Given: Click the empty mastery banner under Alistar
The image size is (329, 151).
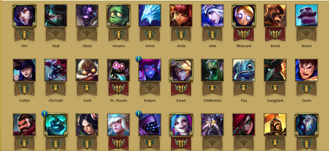Looking at the screenshot, I should click(x=87, y=34).
